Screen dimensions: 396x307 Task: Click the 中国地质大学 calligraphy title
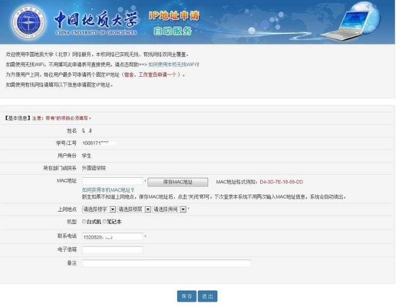pyautogui.click(x=96, y=19)
